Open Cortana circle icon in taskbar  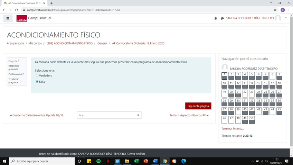click(x=79, y=161)
